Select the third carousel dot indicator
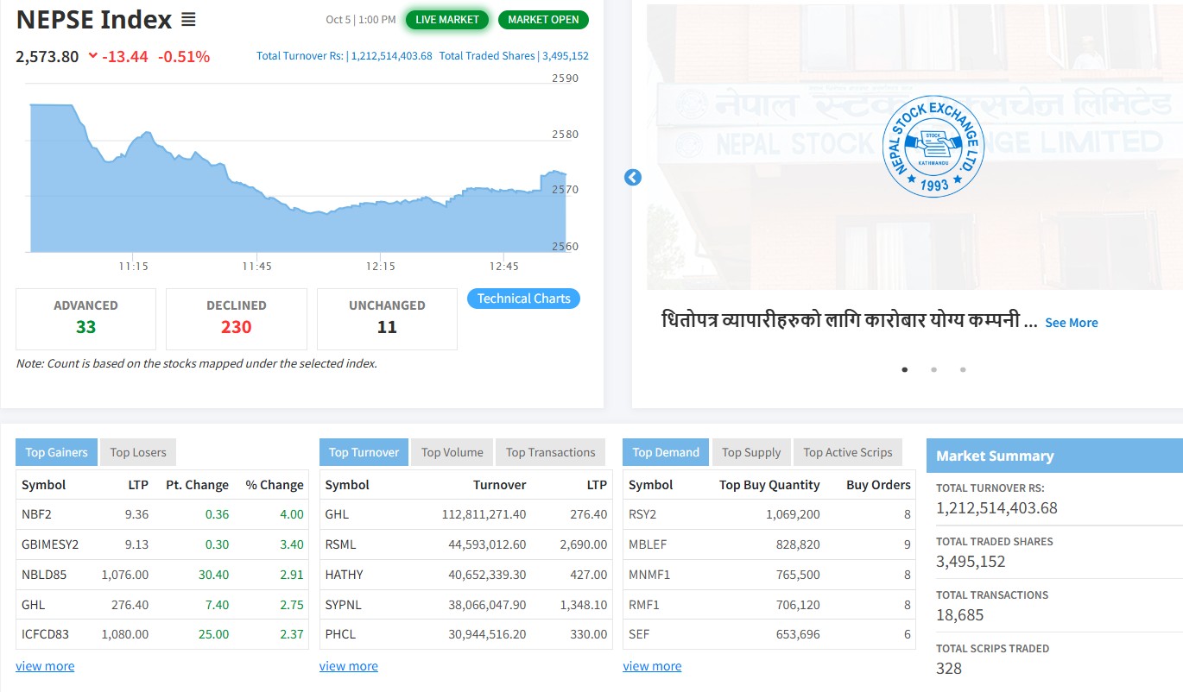The height and width of the screenshot is (692, 1183). point(963,369)
